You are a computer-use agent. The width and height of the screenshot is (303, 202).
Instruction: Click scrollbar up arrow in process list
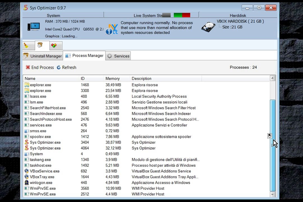point(272,78)
